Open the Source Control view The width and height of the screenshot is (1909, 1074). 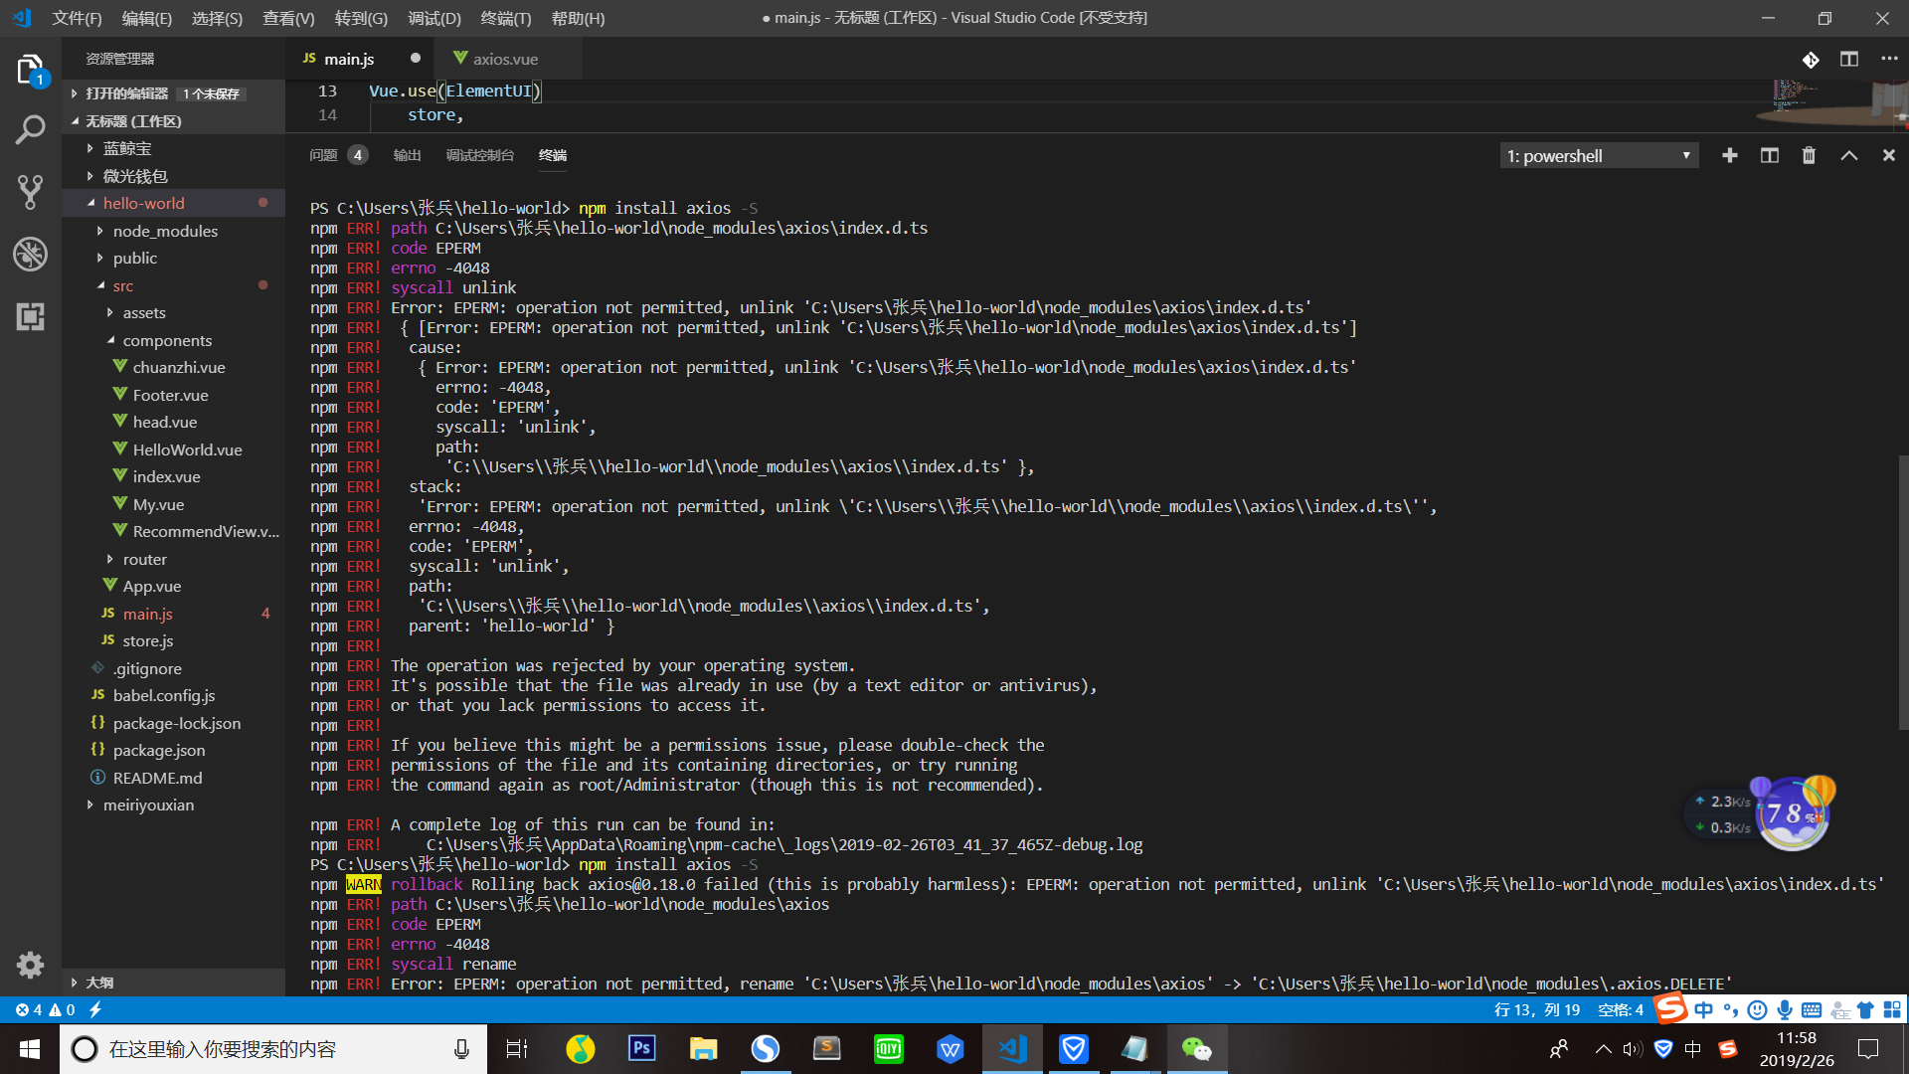[30, 192]
